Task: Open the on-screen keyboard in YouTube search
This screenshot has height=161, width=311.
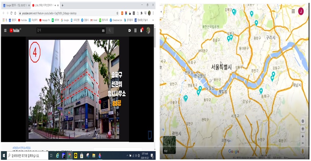Action: click(x=103, y=31)
